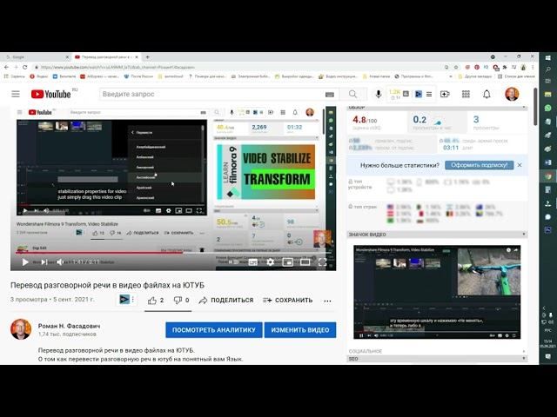Open the Роман Н. Фасадович channel name link

70,326
